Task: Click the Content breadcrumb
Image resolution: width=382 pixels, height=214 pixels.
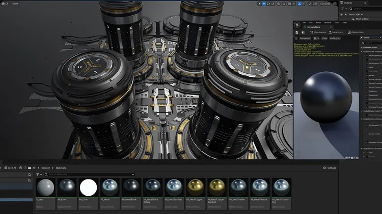Action: click(x=45, y=168)
